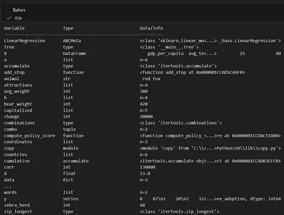Click the DataFrame type for X
The width and height of the screenshot is (284, 215).
(75, 53)
